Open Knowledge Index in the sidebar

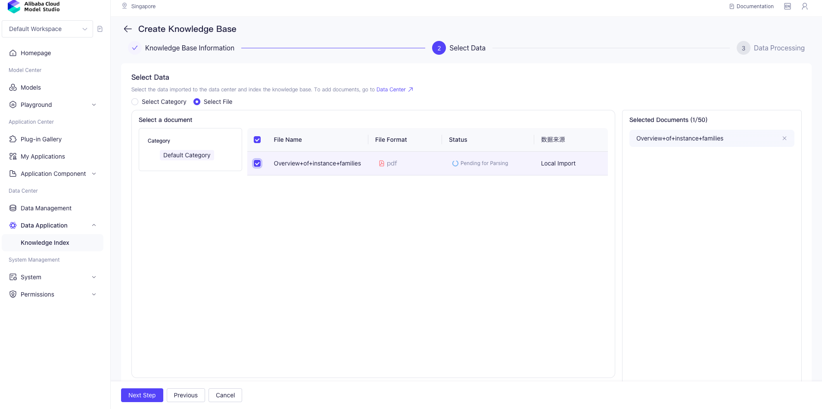click(45, 243)
